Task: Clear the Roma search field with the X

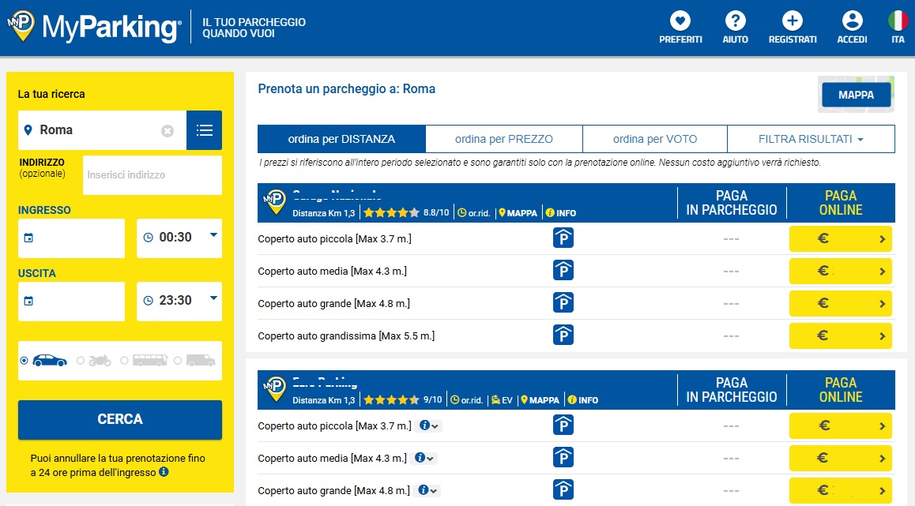Action: coord(168,131)
